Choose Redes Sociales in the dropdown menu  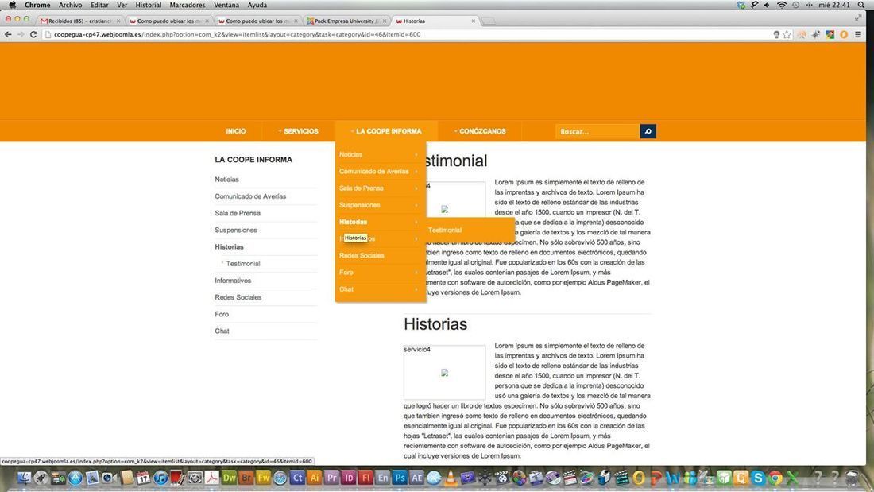point(362,255)
